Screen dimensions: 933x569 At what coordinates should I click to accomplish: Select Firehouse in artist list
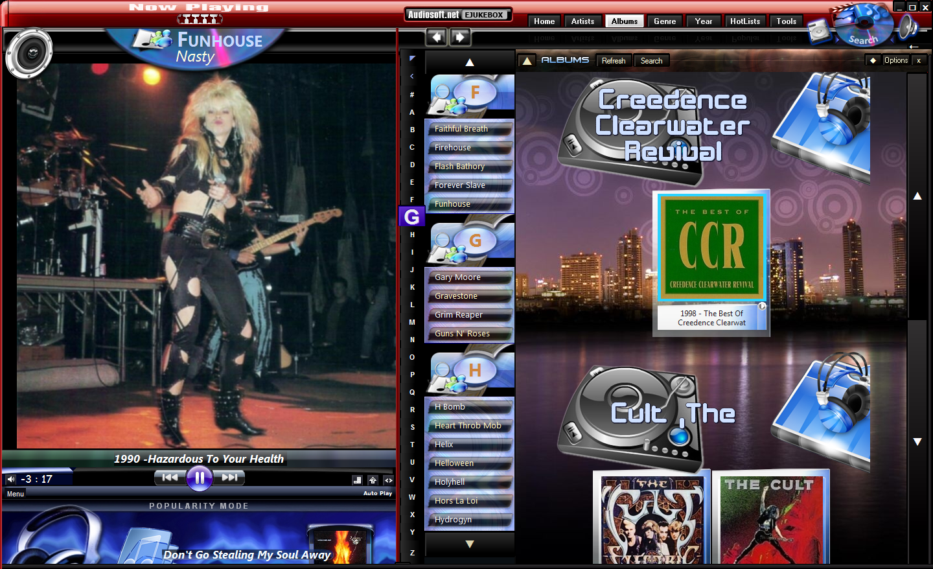(469, 148)
